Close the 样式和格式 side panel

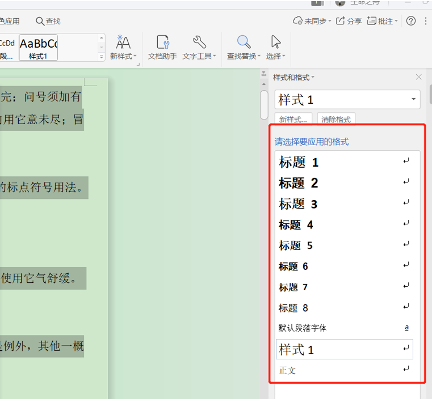pos(418,77)
